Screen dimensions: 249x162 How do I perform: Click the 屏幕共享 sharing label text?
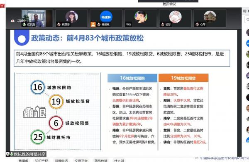29,154
